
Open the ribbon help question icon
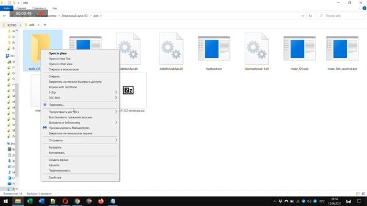pyautogui.click(x=365, y=8)
